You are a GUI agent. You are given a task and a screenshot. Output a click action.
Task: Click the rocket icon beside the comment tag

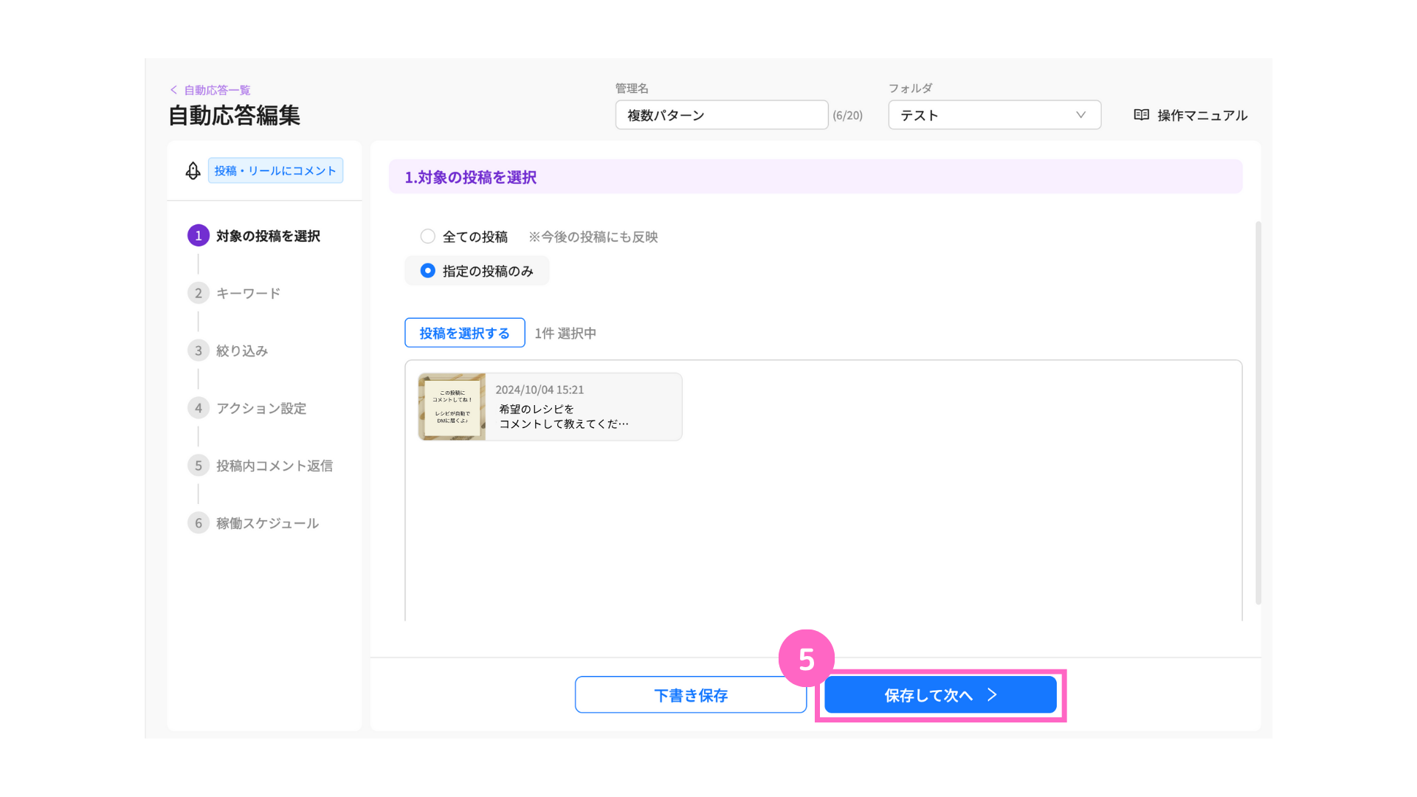tap(193, 170)
